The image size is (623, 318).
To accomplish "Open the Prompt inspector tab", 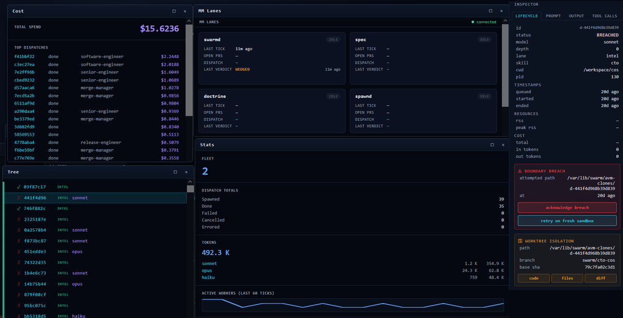I will point(553,16).
